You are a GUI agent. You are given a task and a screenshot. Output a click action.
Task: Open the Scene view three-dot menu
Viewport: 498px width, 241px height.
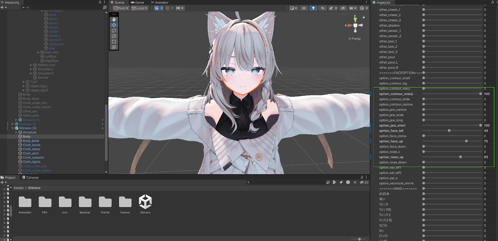pos(366,2)
